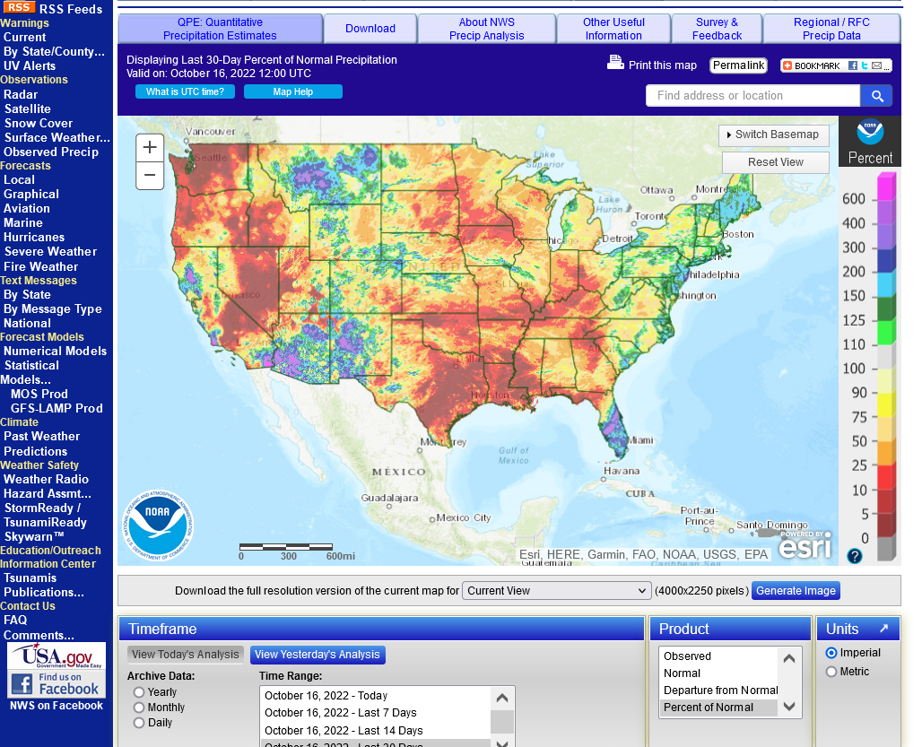Click the NOAA logo above the legend
The image size is (922, 747).
click(x=870, y=132)
